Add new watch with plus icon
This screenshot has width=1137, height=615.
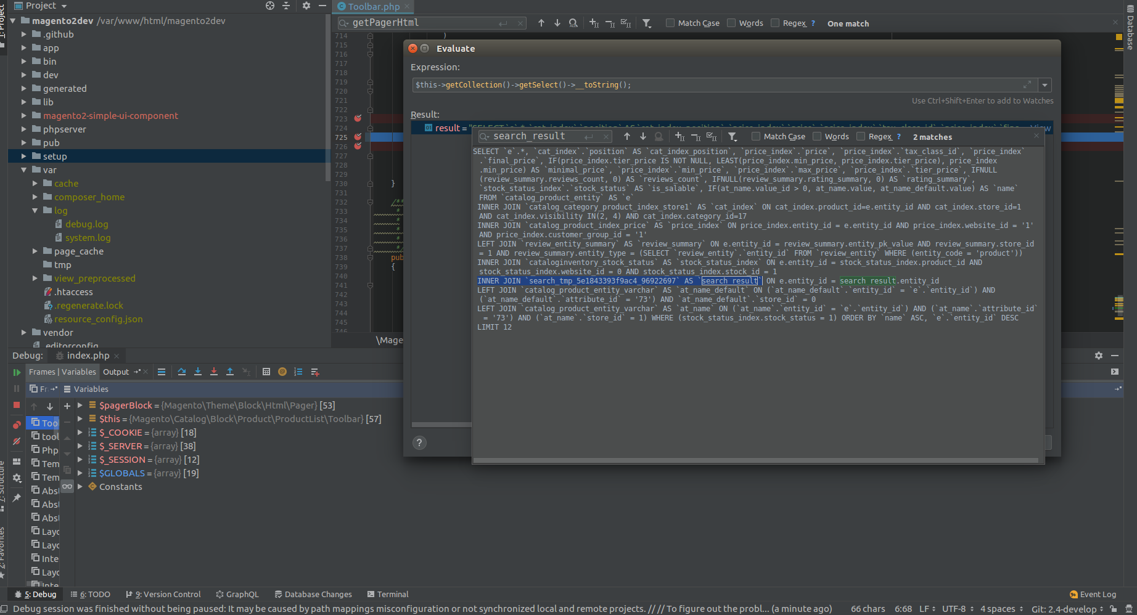coord(67,406)
